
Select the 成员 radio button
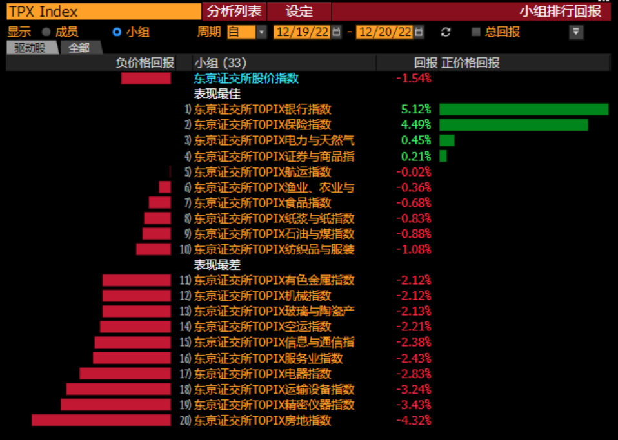pyautogui.click(x=46, y=32)
